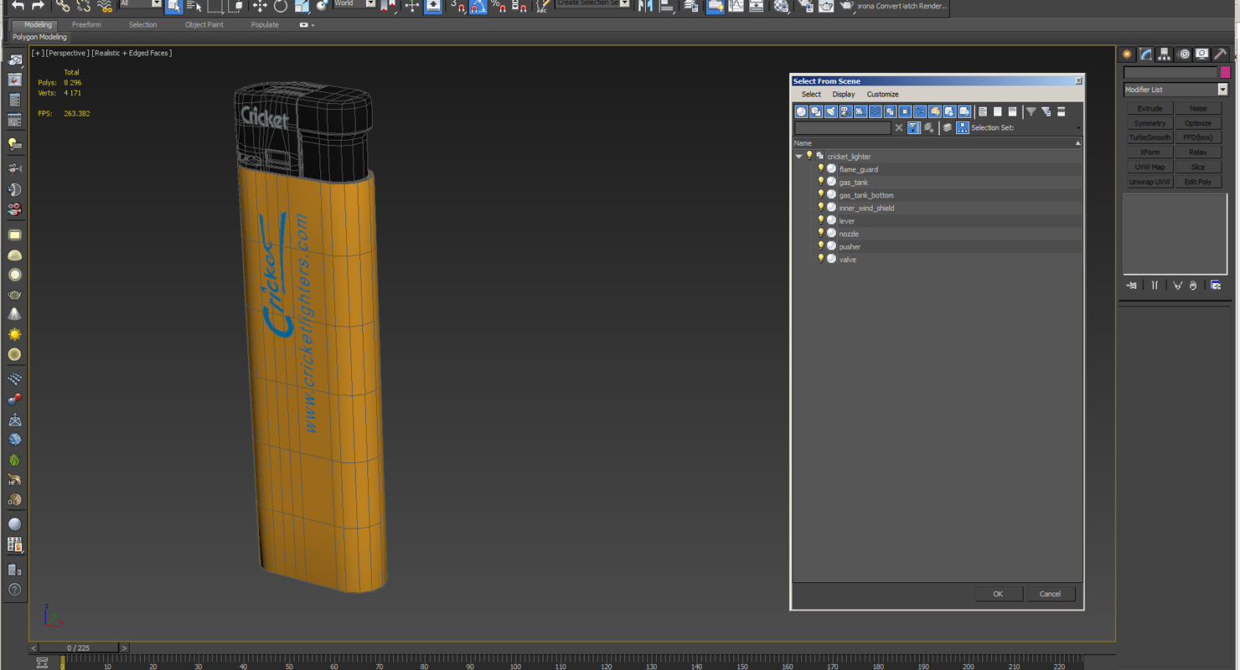
Task: Toggle Display Lights filter in Select From Scene
Action: tap(831, 111)
